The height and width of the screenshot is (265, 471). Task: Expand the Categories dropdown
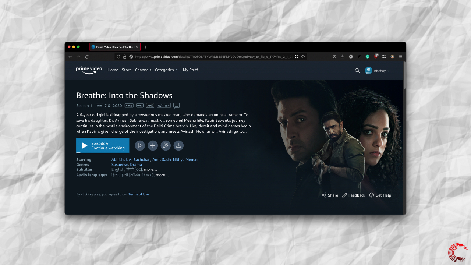coord(166,70)
